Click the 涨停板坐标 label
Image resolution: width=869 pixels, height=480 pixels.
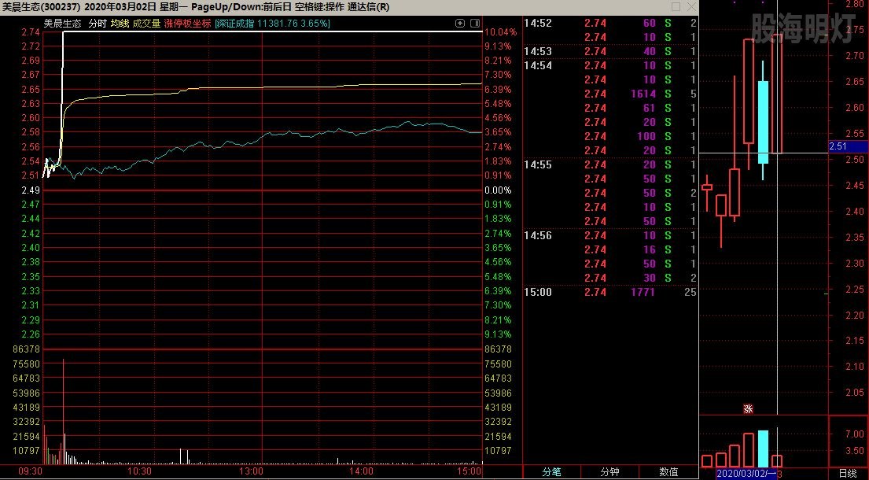(x=187, y=24)
